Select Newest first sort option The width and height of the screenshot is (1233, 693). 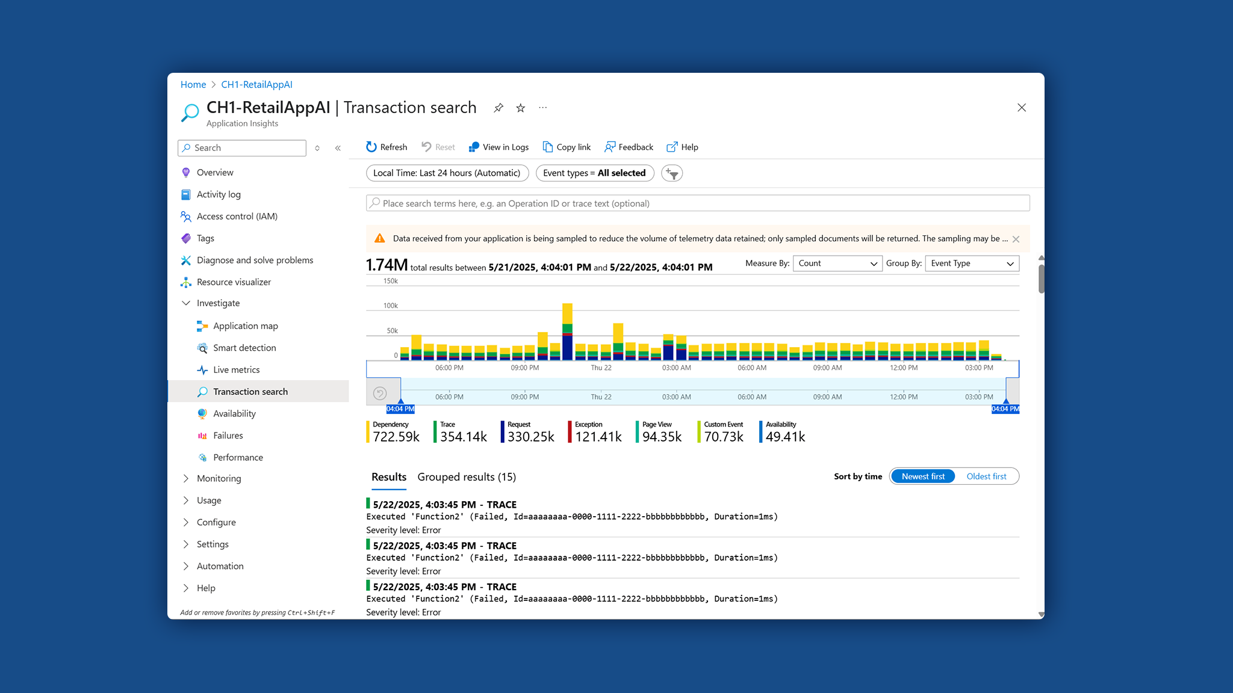tap(923, 476)
